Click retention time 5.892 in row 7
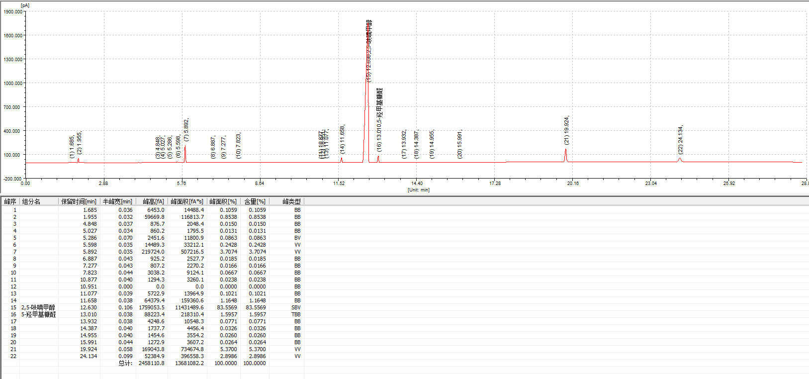 point(90,252)
